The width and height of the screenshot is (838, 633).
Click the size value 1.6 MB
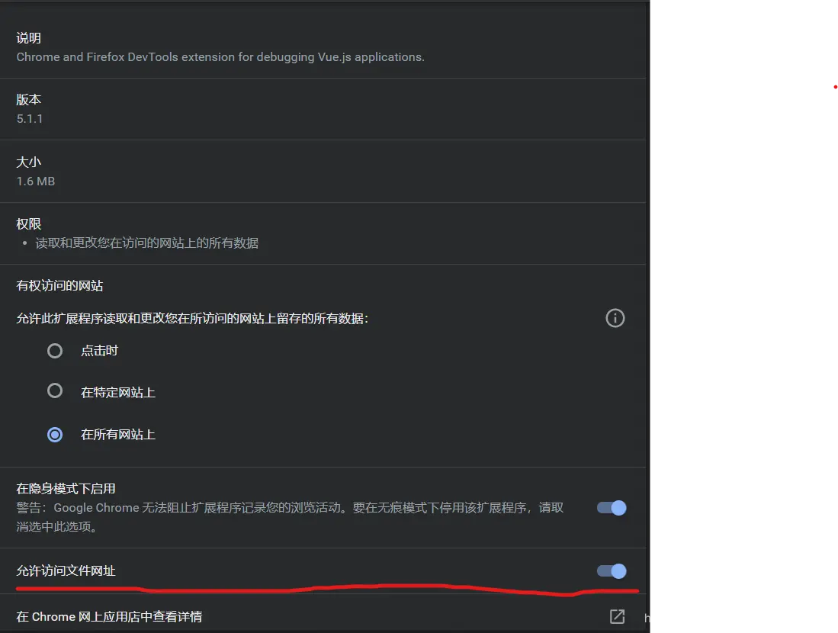[x=35, y=182]
